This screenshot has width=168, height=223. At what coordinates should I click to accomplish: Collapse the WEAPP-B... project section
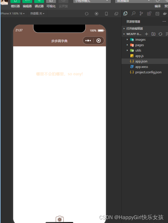tap(132, 34)
